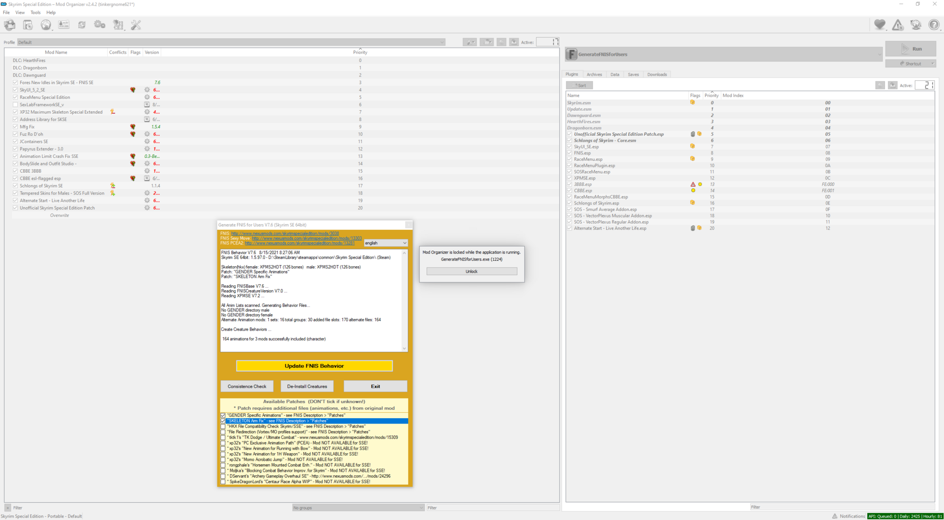Open the Nexus website globe icon
Image resolution: width=944 pixels, height=520 pixels.
click(x=46, y=25)
